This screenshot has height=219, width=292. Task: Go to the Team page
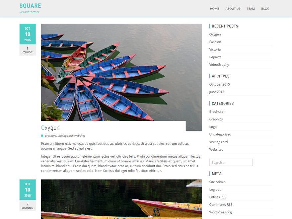pos(251,9)
